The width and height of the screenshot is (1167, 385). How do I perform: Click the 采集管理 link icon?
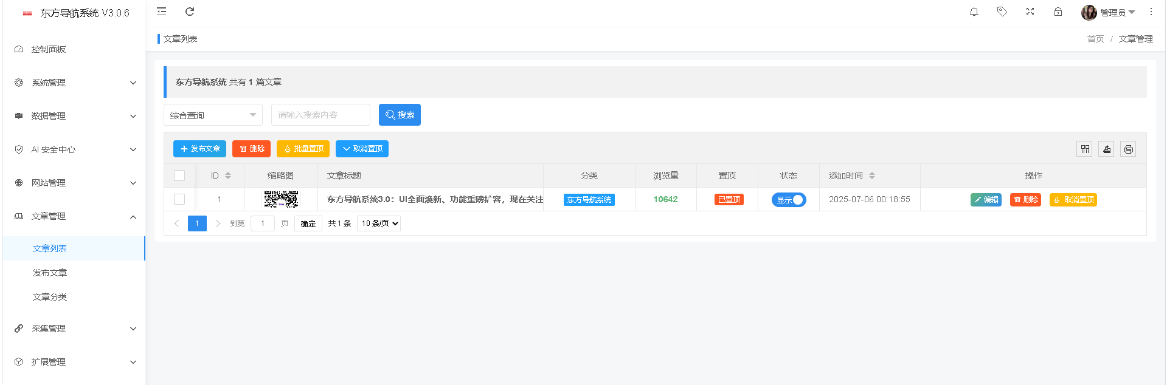coord(19,329)
